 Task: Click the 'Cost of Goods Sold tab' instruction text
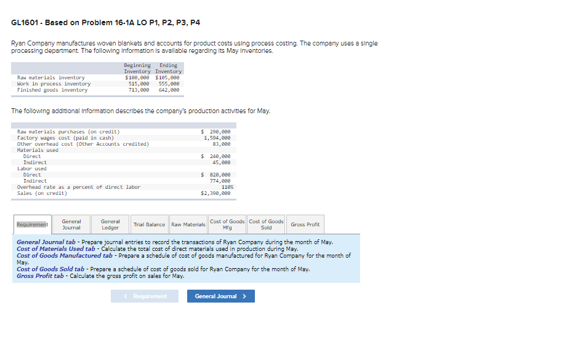50,269
